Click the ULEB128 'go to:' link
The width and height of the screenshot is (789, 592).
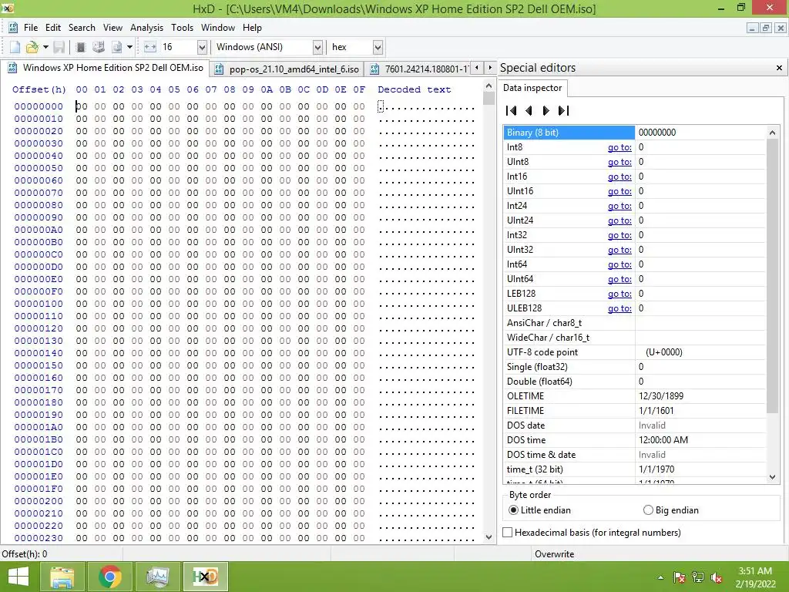(x=619, y=308)
